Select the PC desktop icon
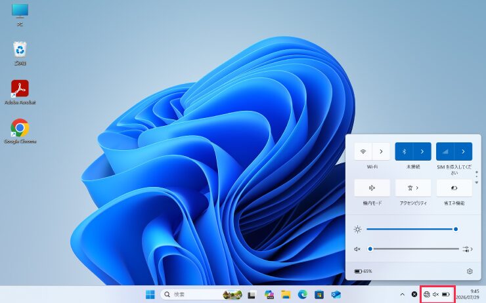The image size is (486, 303). [20, 14]
